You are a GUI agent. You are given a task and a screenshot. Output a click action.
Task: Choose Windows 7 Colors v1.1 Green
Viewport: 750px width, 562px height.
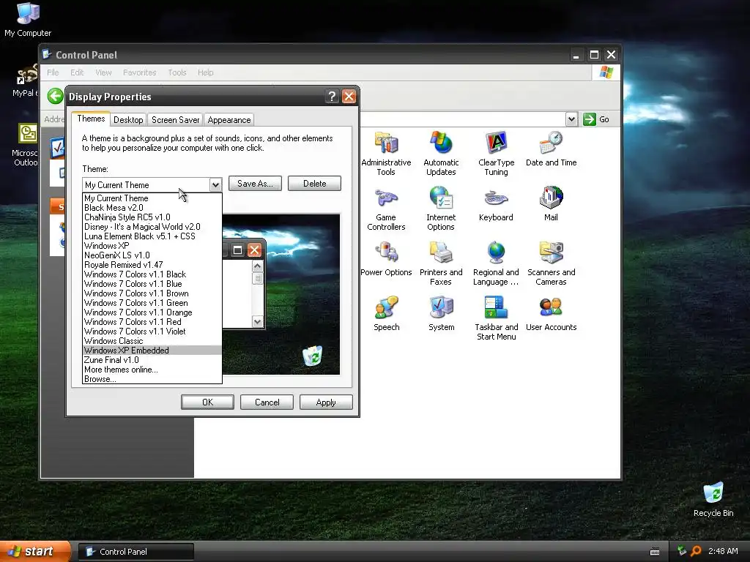(x=152, y=303)
